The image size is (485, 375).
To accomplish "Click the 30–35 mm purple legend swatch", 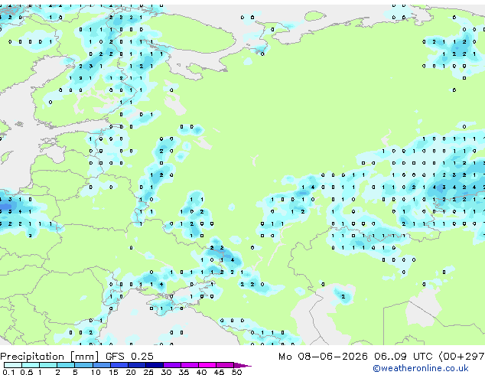I will (171, 365).
